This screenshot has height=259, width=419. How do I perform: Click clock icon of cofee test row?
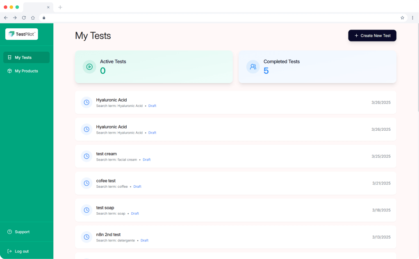(x=87, y=183)
